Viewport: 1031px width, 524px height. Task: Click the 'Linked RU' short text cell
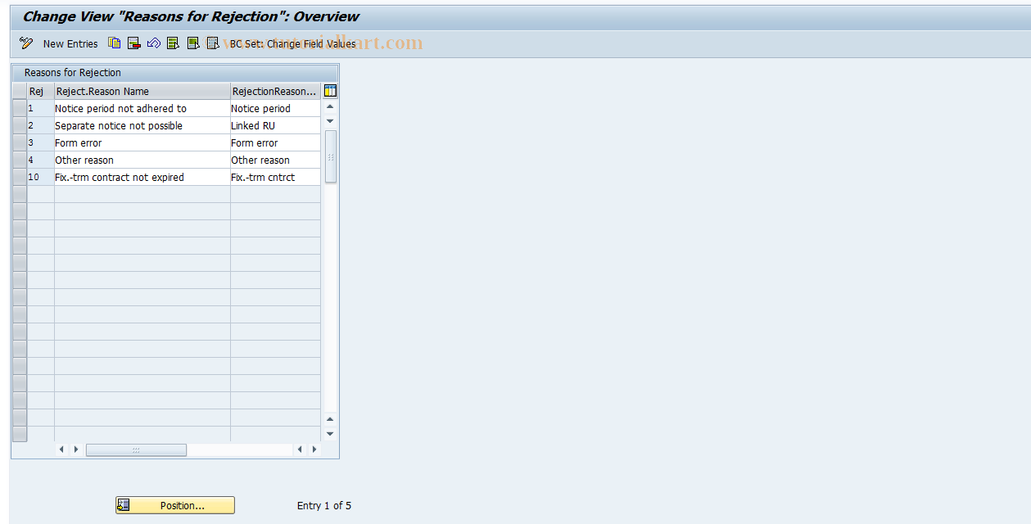point(275,125)
